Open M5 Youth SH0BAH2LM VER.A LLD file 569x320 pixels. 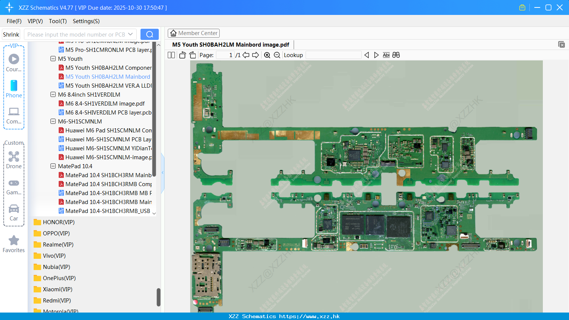pyautogui.click(x=105, y=86)
